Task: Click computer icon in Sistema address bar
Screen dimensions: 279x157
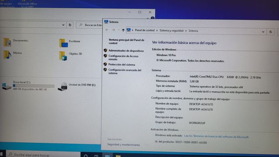Action: click(x=129, y=30)
